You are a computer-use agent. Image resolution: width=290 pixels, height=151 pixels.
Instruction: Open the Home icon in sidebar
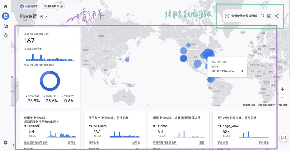[x=6, y=7]
